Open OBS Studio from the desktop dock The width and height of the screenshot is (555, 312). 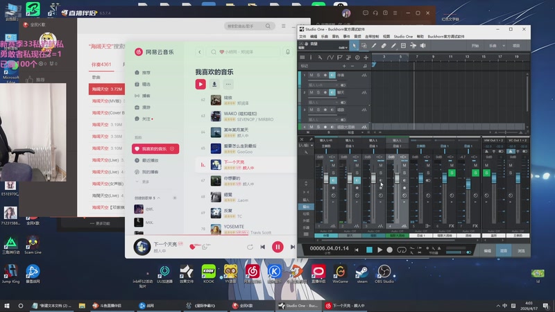click(384, 274)
